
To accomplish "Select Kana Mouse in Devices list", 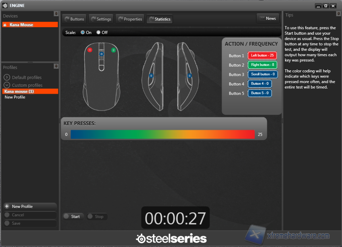I will tap(30, 25).
